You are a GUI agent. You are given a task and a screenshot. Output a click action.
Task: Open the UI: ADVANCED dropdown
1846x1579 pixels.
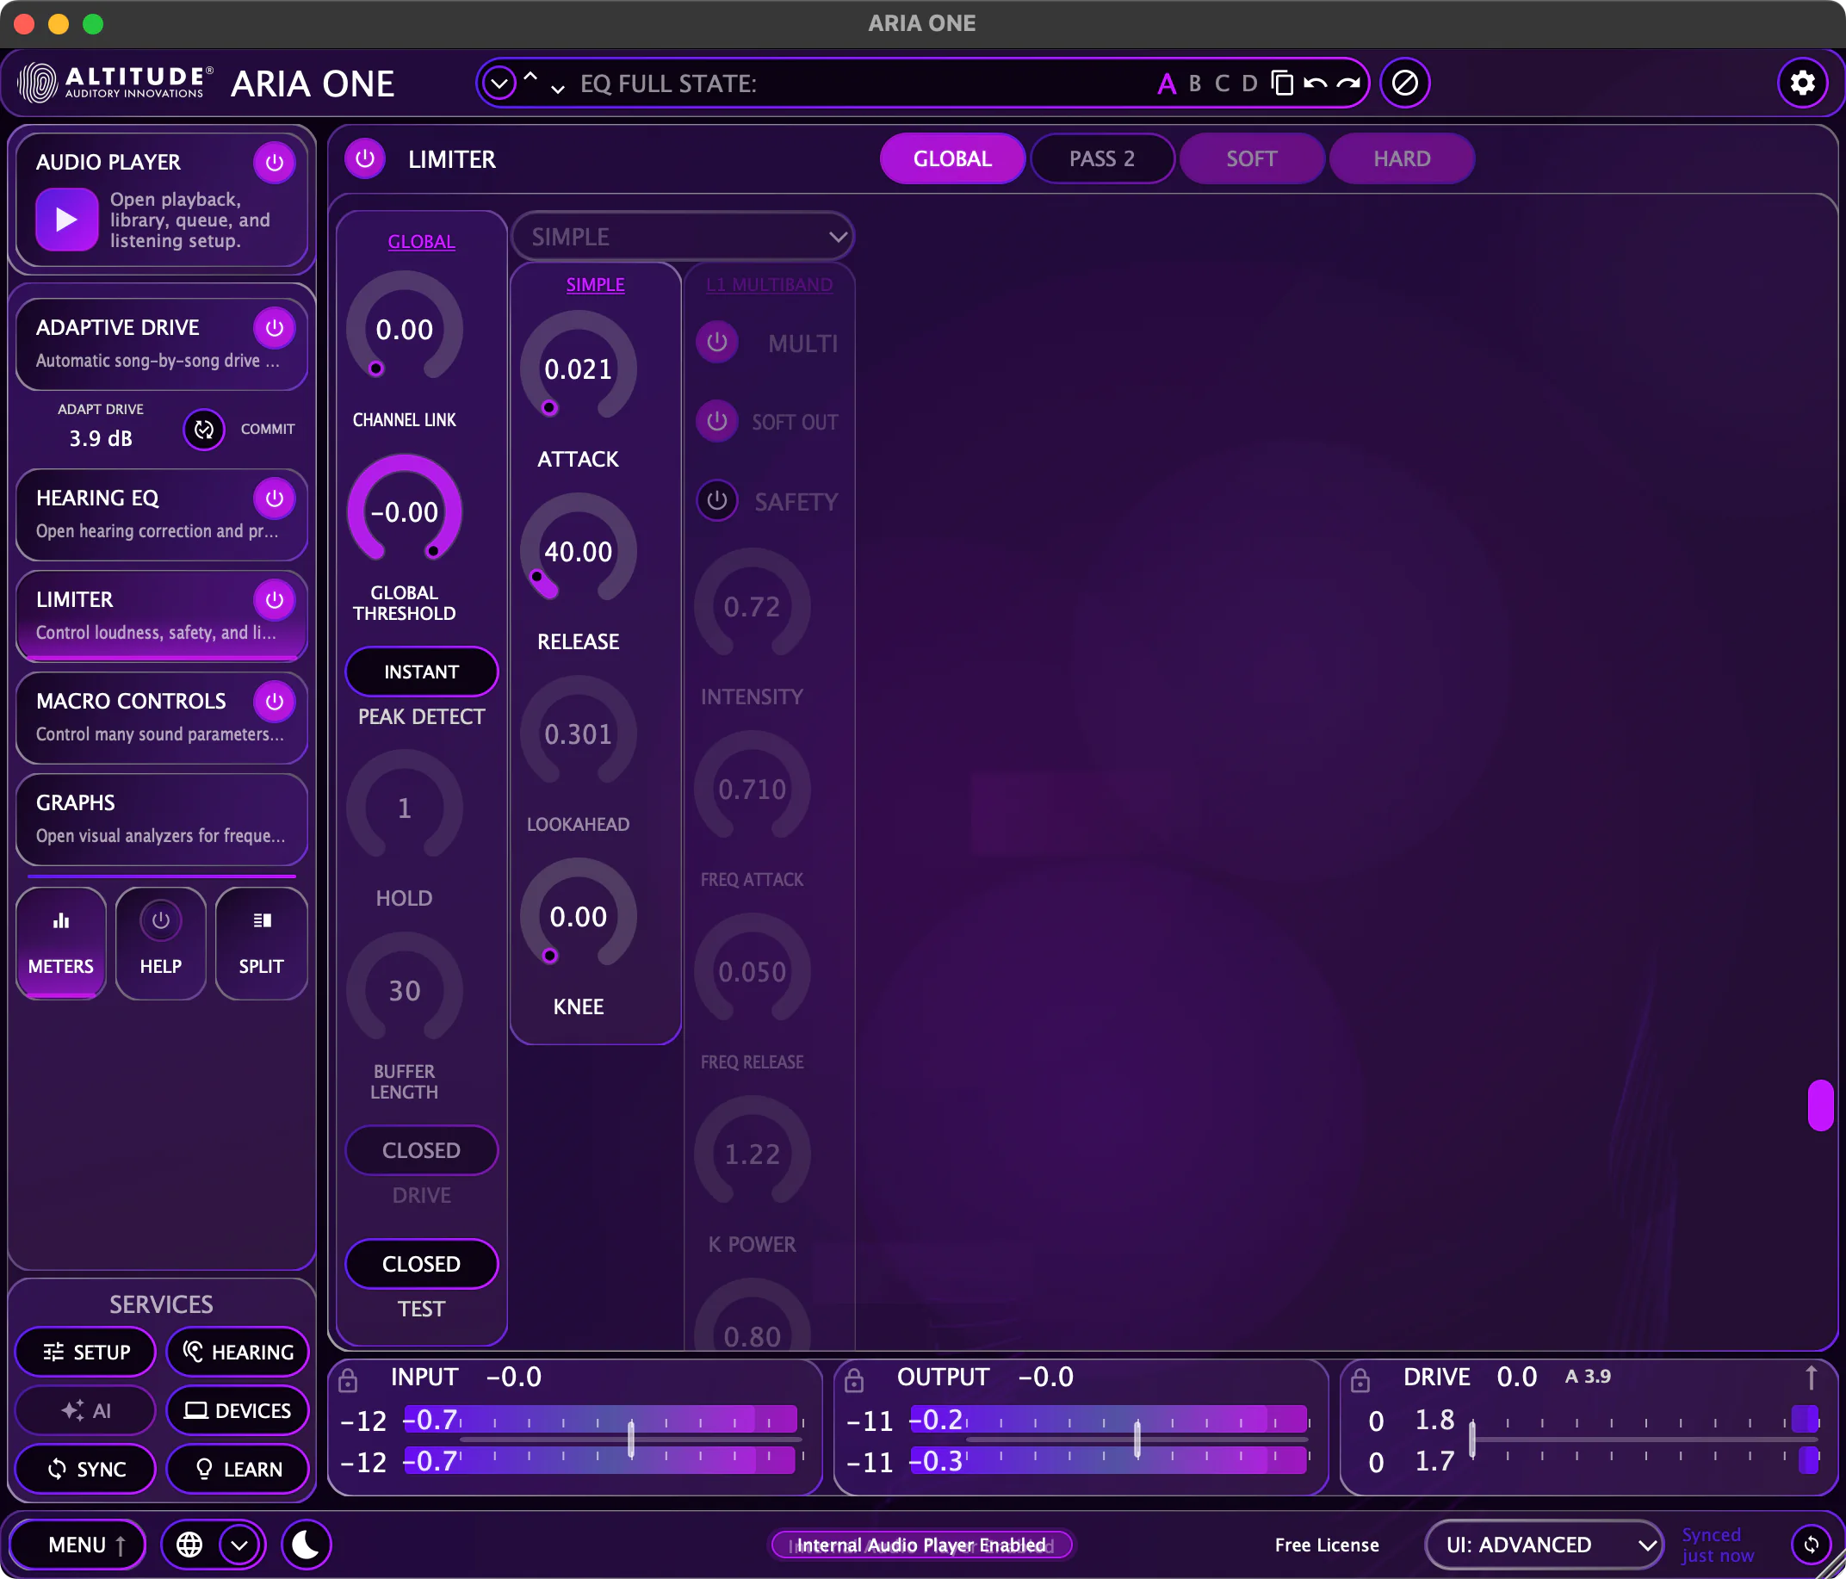[x=1544, y=1545]
